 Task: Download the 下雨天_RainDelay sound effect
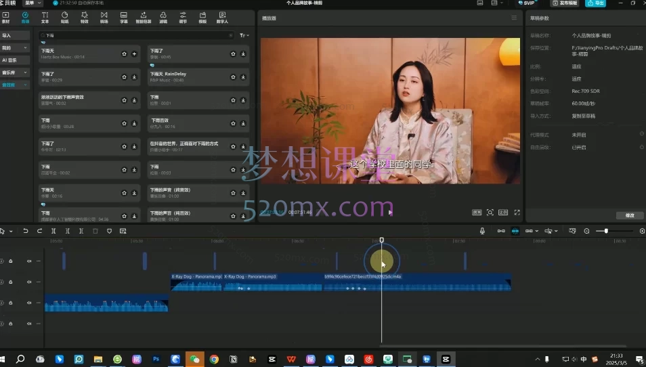243,77
